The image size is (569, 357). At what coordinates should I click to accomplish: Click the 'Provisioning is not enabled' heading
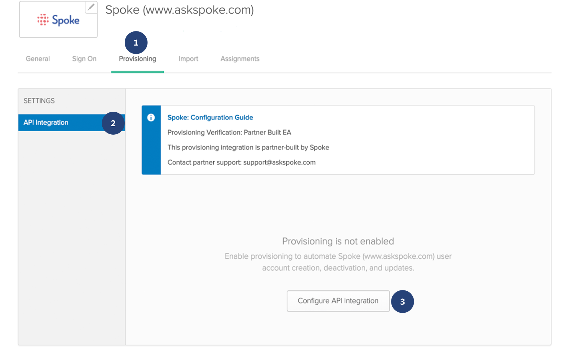338,241
